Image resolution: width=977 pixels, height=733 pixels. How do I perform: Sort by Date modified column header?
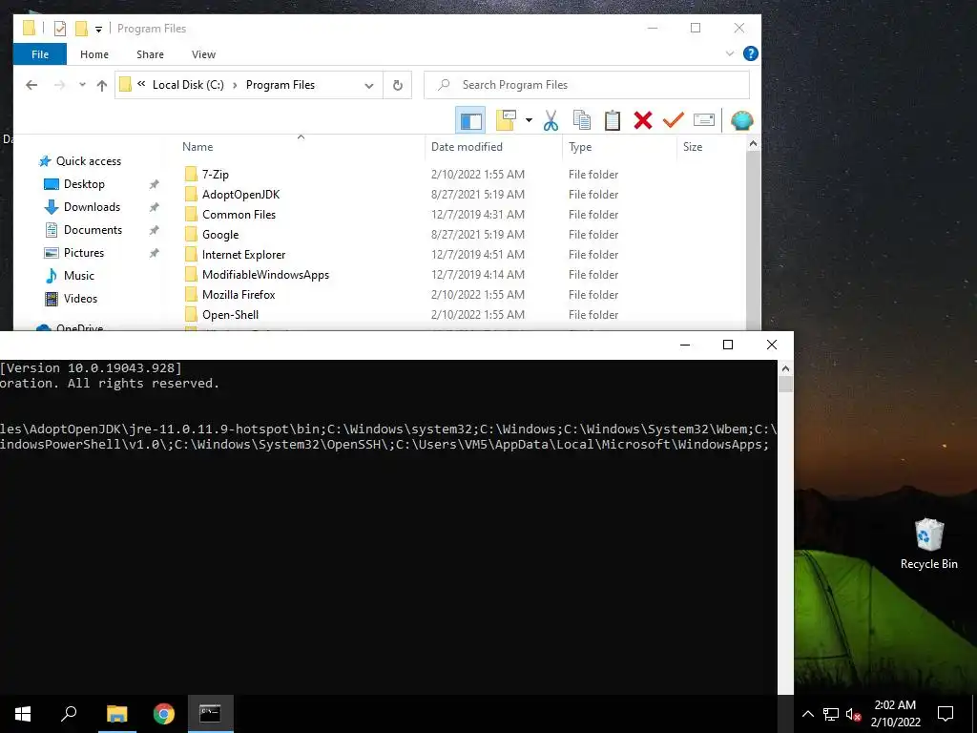(467, 146)
